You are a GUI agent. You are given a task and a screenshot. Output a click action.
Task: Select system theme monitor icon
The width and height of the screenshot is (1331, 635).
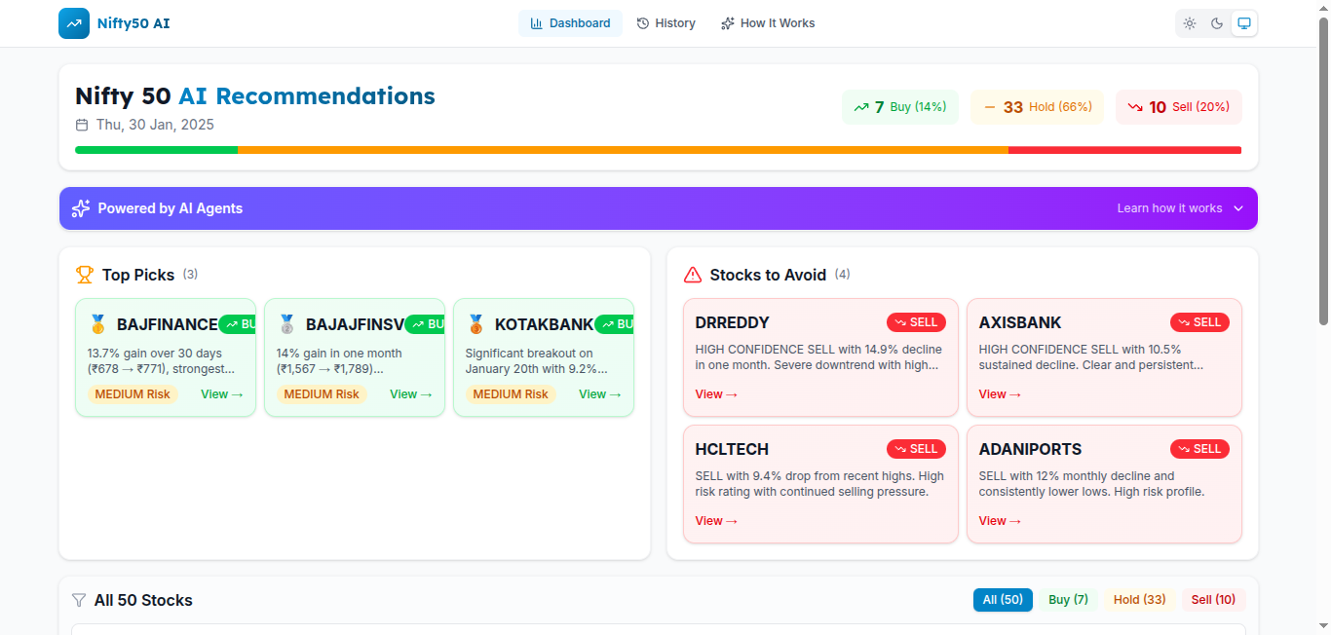pyautogui.click(x=1244, y=23)
